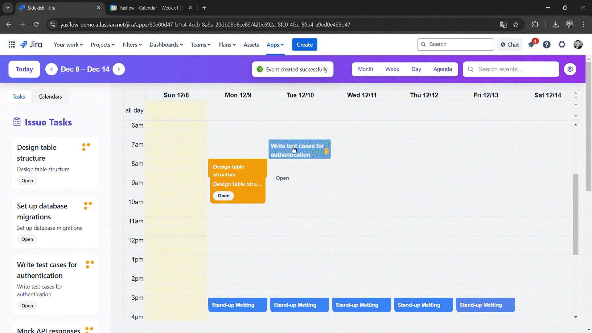Select the Agenda view
Viewport: 592px width, 333px height.
click(442, 69)
